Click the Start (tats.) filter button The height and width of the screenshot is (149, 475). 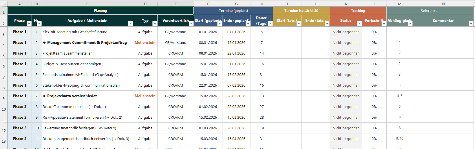[299, 24]
